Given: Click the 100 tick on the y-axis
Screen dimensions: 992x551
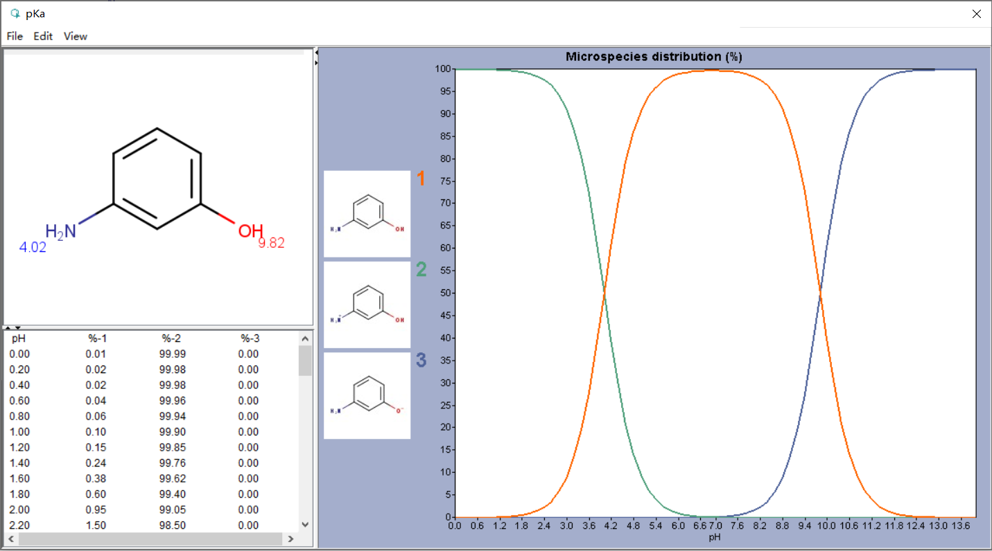Looking at the screenshot, I should tap(442, 69).
